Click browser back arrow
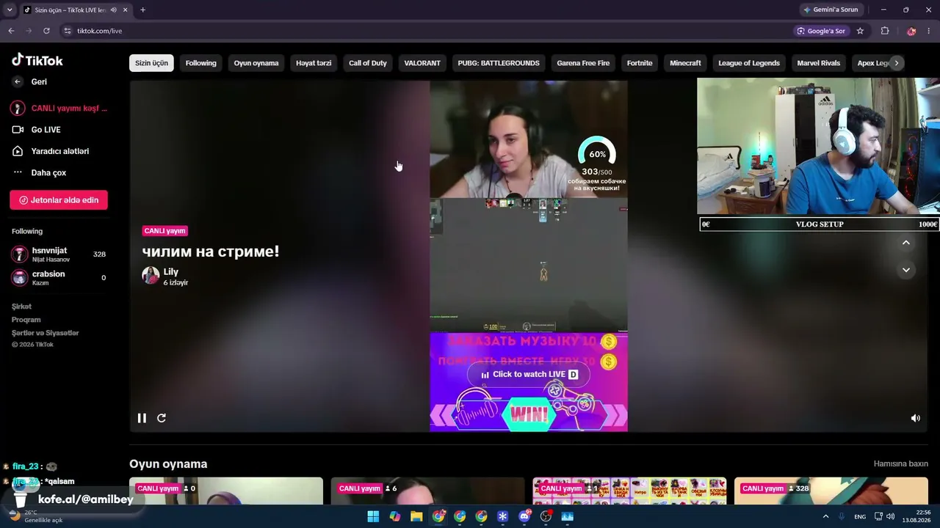940x528 pixels. coord(11,31)
